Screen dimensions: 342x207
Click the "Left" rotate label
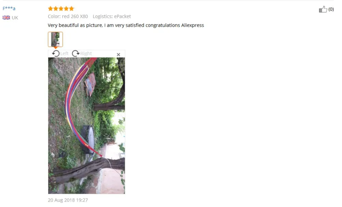coord(64,53)
